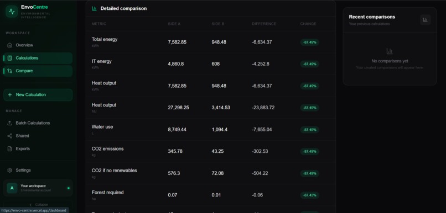Click the difference value -23,883.72
This screenshot has height=213, width=446.
263,108
